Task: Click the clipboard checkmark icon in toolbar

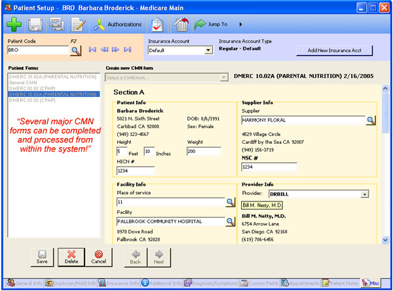Action: [x=157, y=25]
